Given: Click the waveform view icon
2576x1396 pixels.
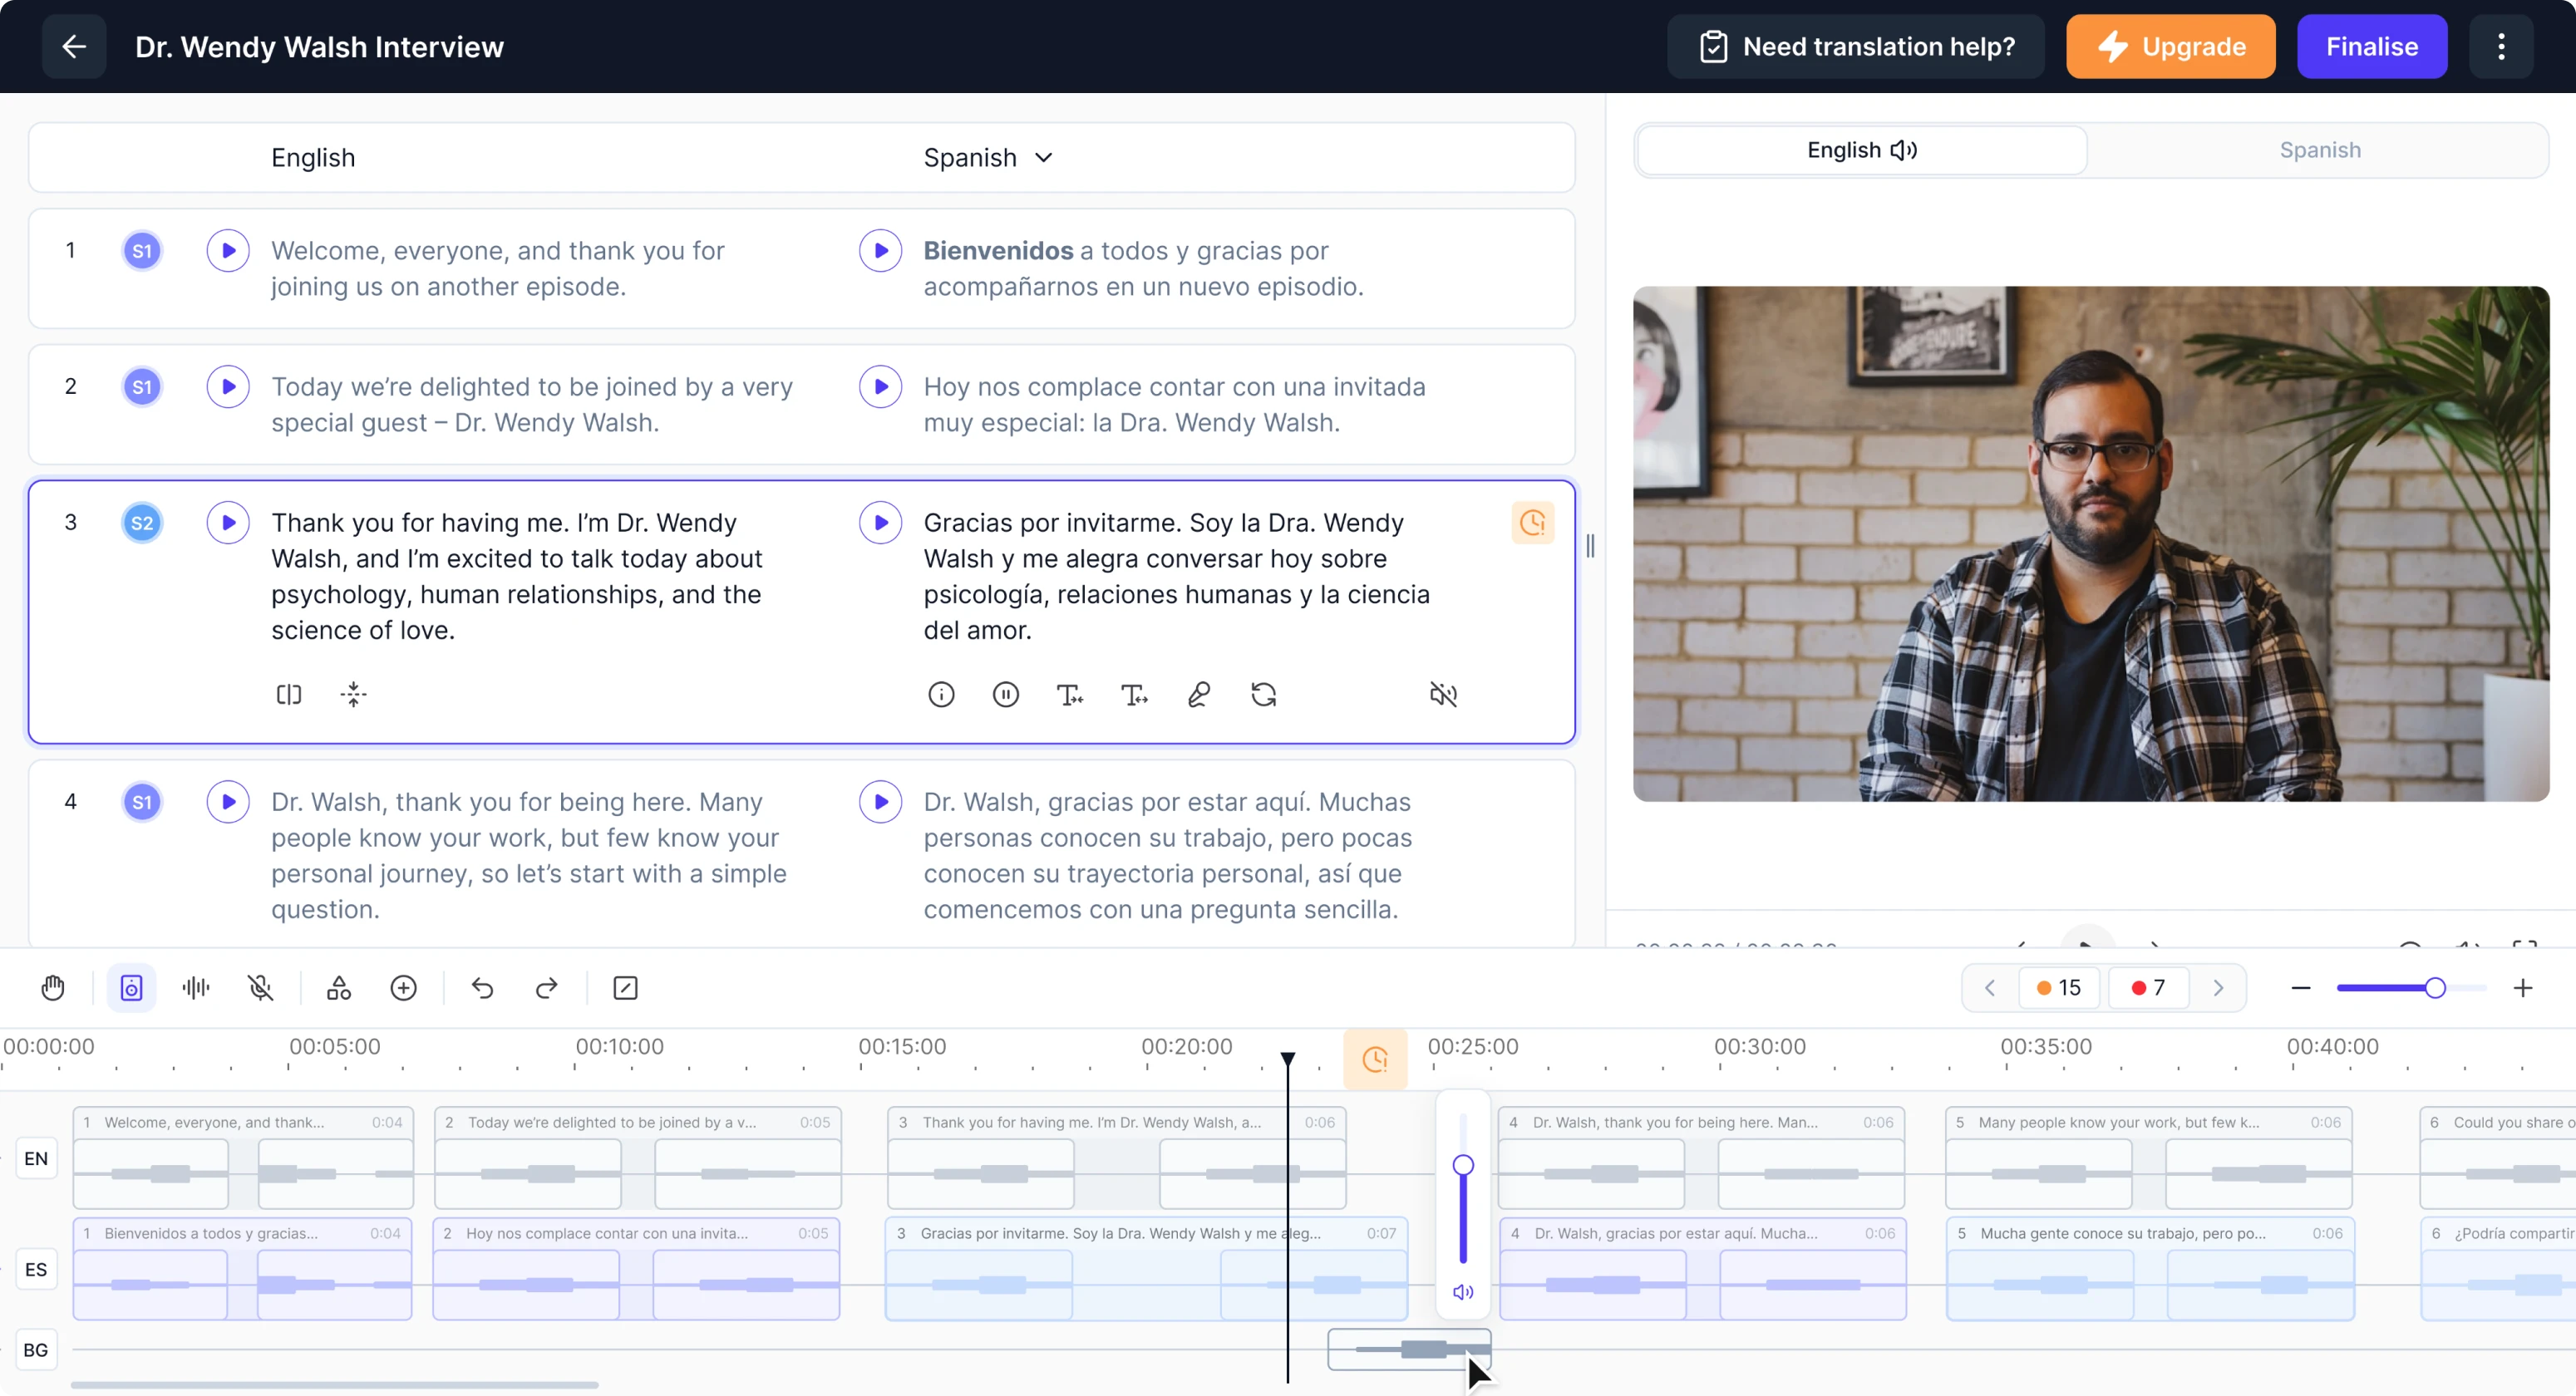Looking at the screenshot, I should click(196, 988).
